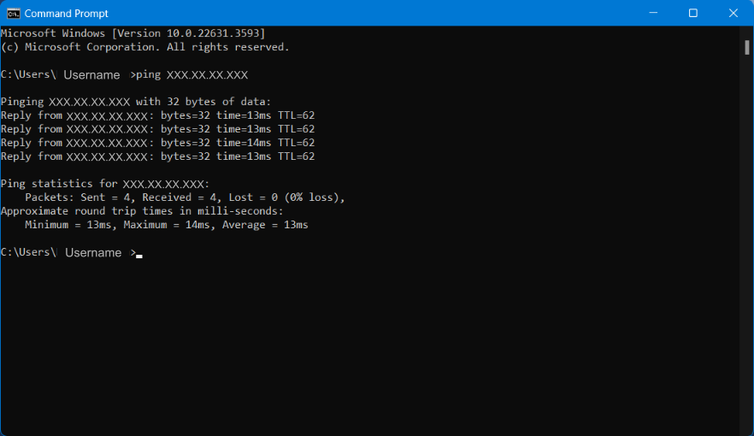Image resolution: width=754 pixels, height=436 pixels.
Task: Click the vertical scrollbar thumb
Action: point(747,47)
